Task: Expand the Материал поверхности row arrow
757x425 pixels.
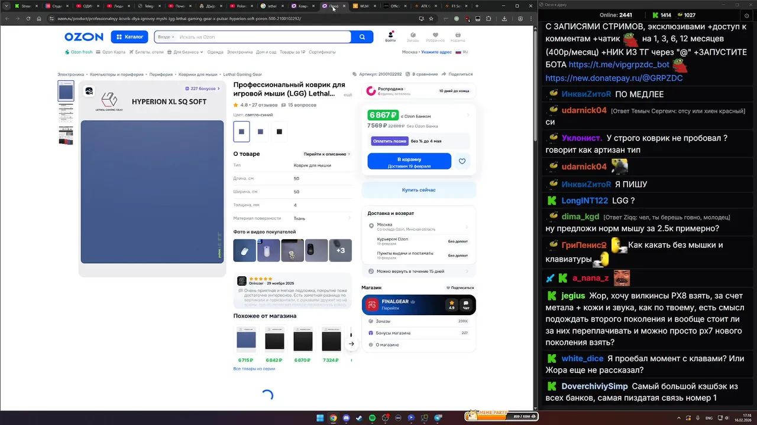Action: (x=349, y=218)
